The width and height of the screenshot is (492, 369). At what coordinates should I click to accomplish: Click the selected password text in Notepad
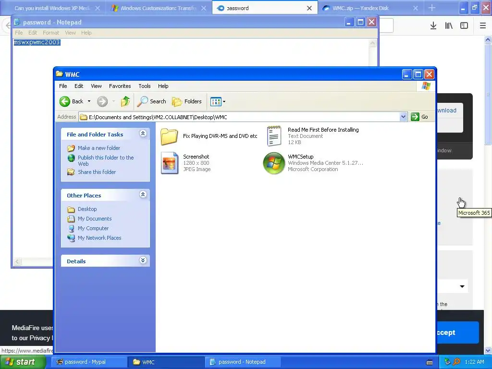point(37,42)
